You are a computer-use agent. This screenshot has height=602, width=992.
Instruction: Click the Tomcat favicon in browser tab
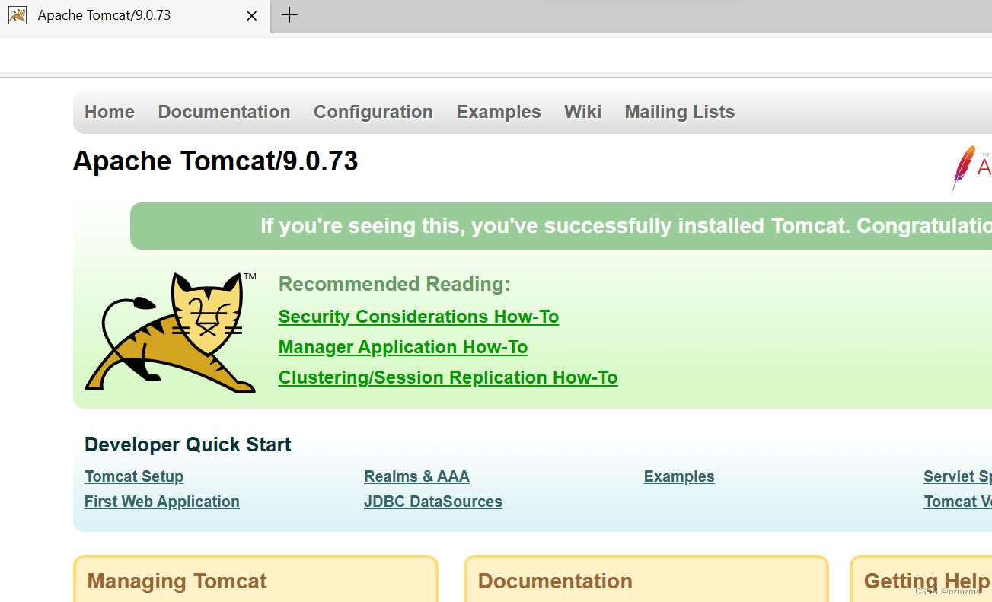[x=18, y=15]
